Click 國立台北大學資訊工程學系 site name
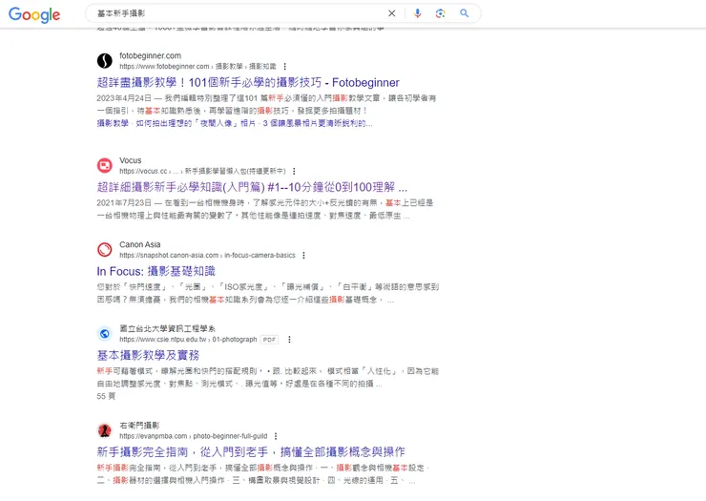The image size is (706, 501). pos(168,328)
